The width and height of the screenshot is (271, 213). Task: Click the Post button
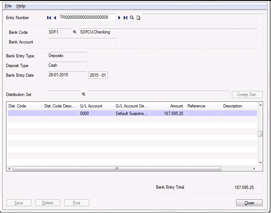point(77,203)
